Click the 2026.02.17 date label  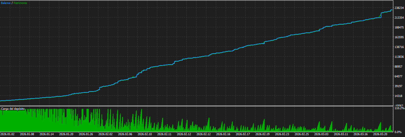pos(243,134)
